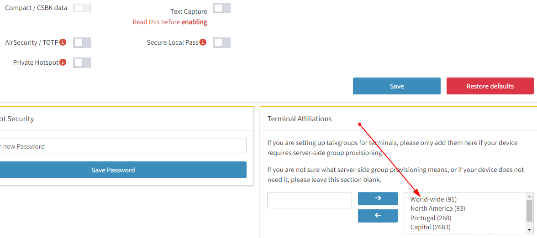Click the Private Hotspot info icon

tap(63, 62)
